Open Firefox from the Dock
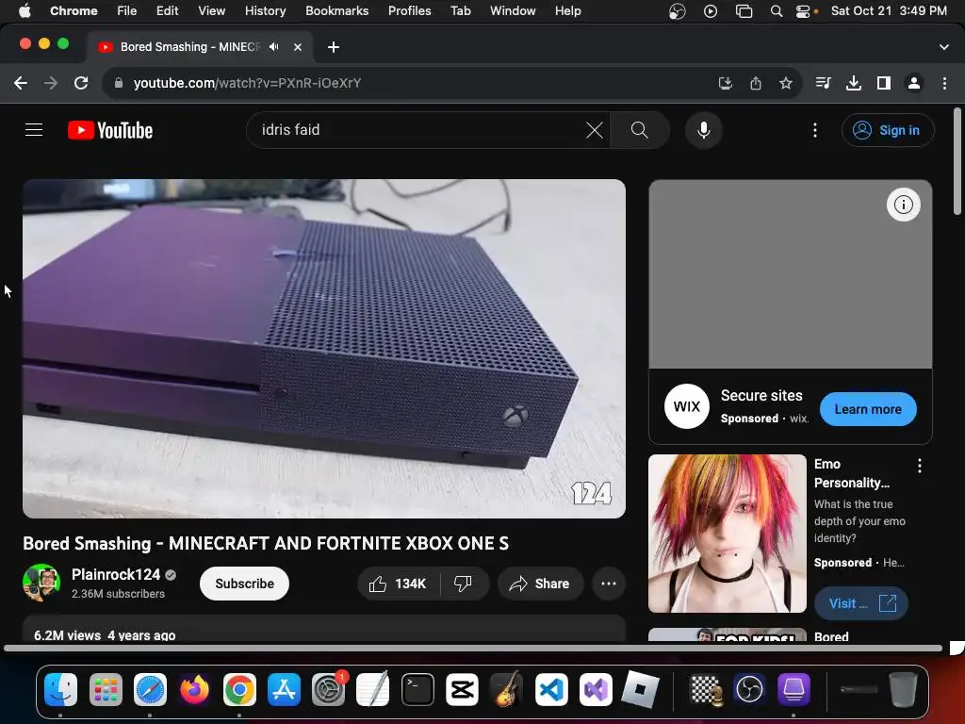The image size is (965, 724). click(x=194, y=689)
